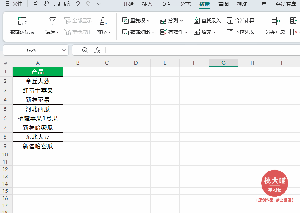
Task: Select 新疆哈密瓜 in row 7
Action: click(x=38, y=128)
